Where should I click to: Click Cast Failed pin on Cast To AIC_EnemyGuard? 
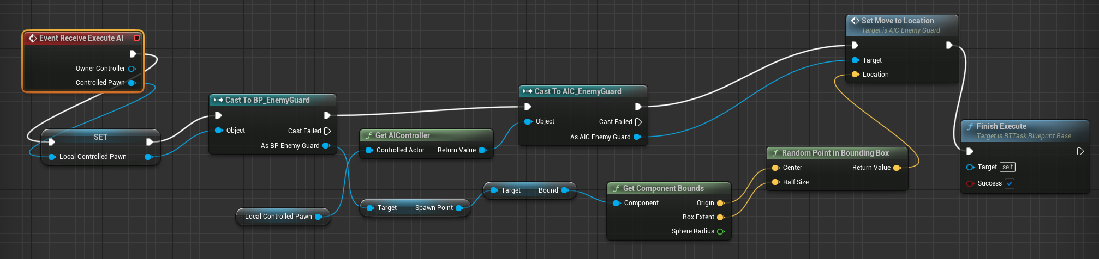point(638,122)
